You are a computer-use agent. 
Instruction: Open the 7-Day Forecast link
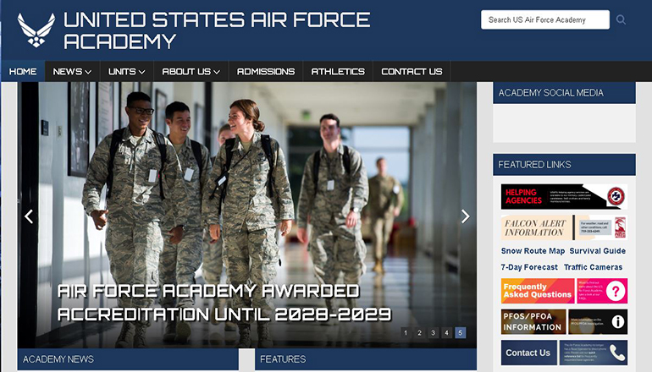[x=529, y=267]
